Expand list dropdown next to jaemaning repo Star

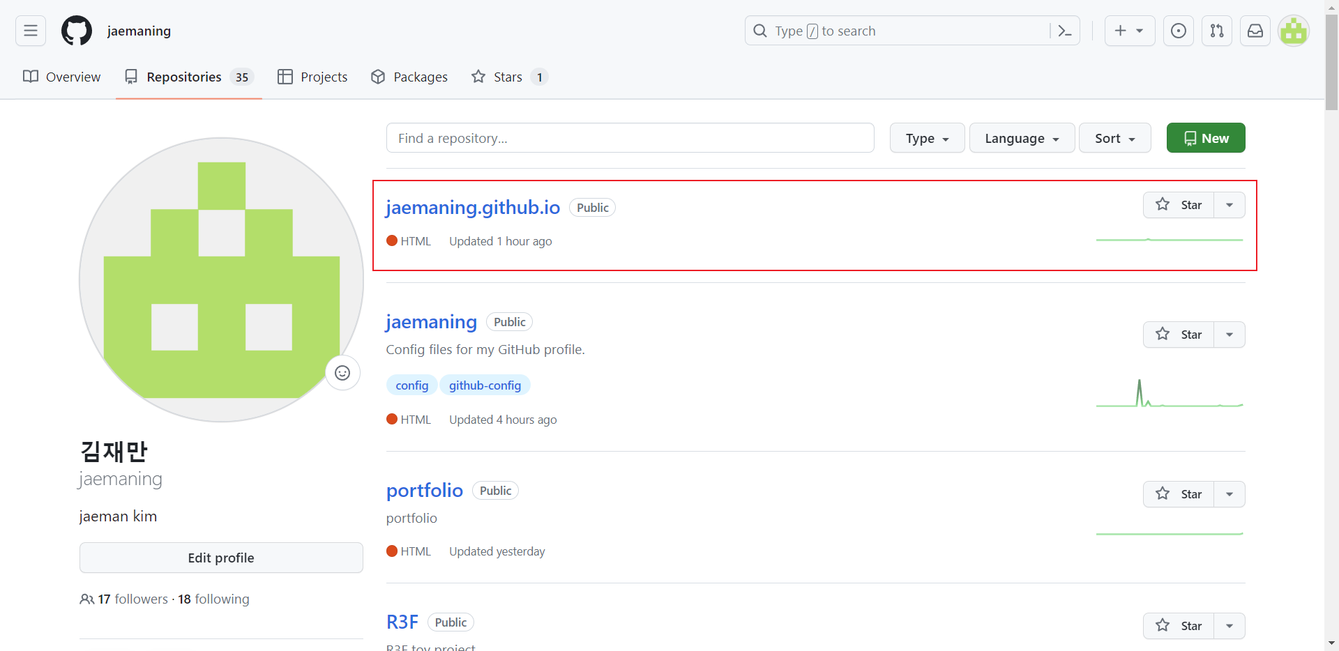point(1230,335)
